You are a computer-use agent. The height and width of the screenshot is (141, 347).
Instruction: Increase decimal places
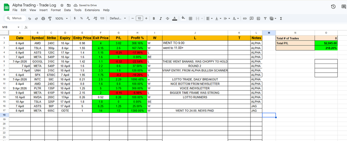coord(95,18)
